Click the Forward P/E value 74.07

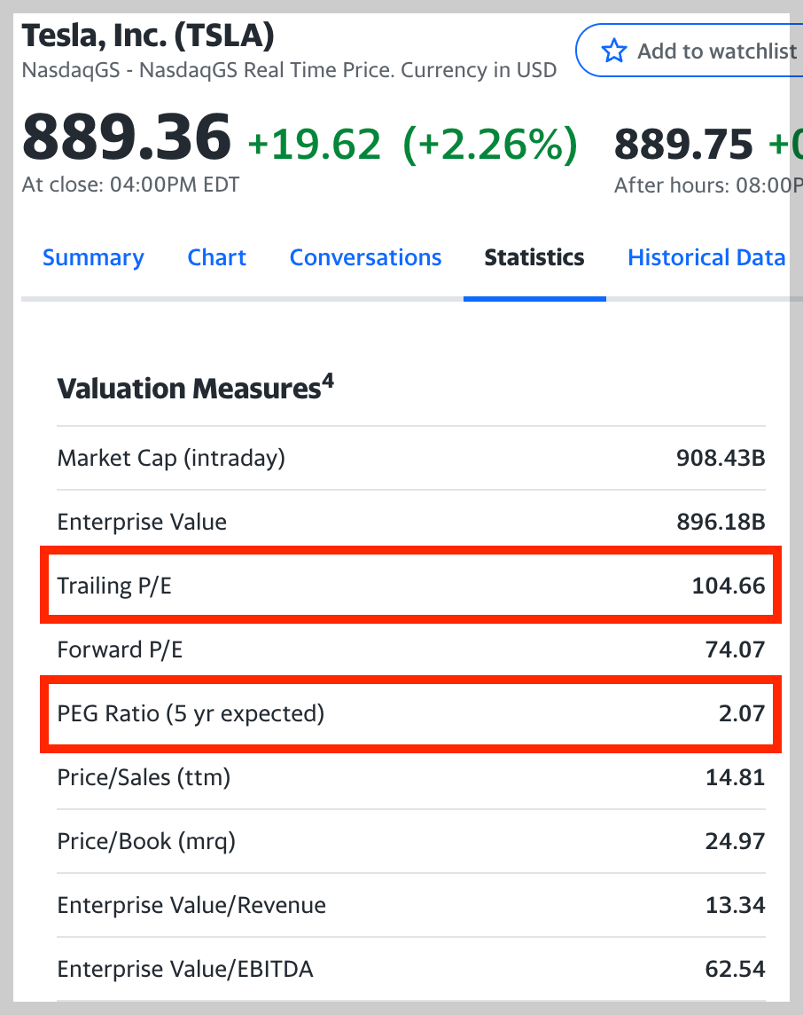[x=735, y=649]
